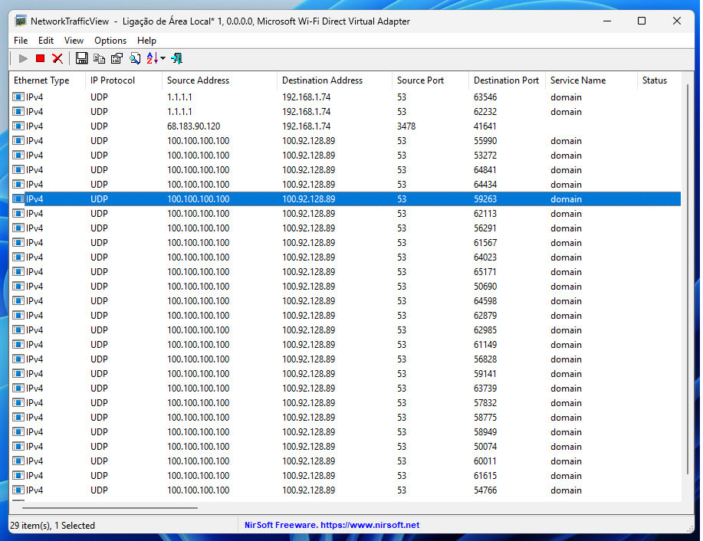Click destination port 61149
This screenshot has width=703, height=541.
tap(485, 344)
